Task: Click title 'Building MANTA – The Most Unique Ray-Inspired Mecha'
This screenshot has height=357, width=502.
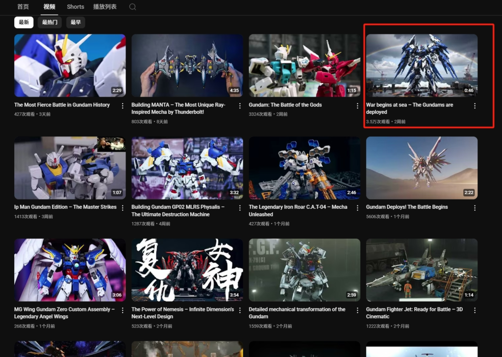Action: [178, 108]
